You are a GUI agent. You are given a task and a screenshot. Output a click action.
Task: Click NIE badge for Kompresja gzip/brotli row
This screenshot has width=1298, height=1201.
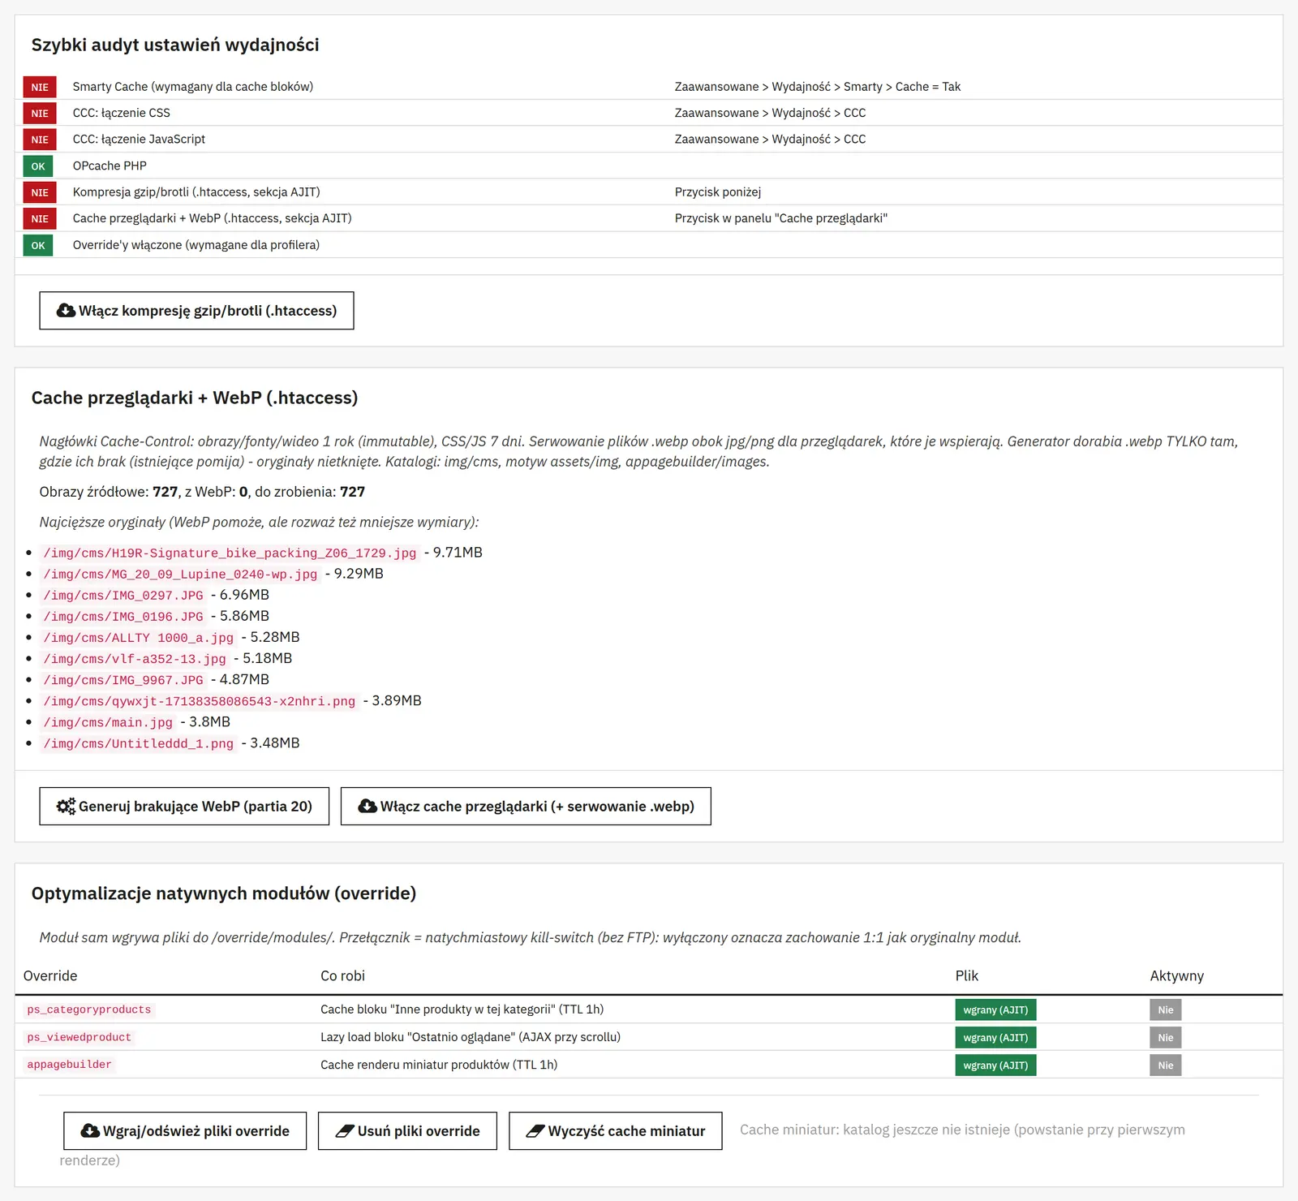(x=40, y=192)
